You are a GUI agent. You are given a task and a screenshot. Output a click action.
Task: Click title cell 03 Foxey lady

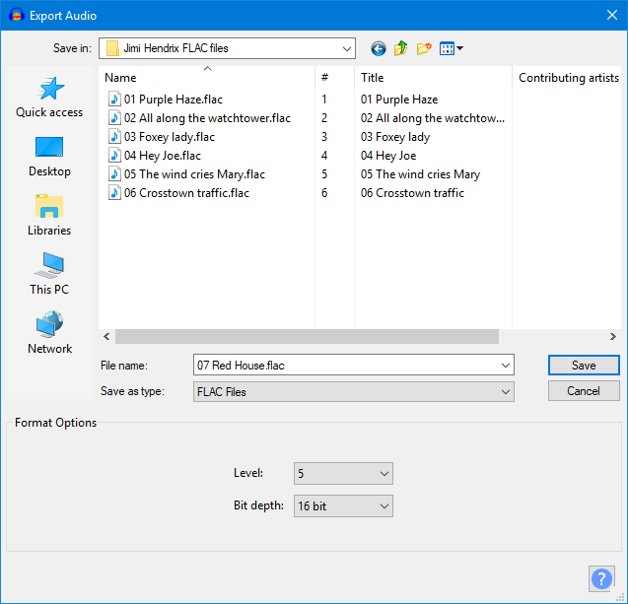pyautogui.click(x=395, y=137)
